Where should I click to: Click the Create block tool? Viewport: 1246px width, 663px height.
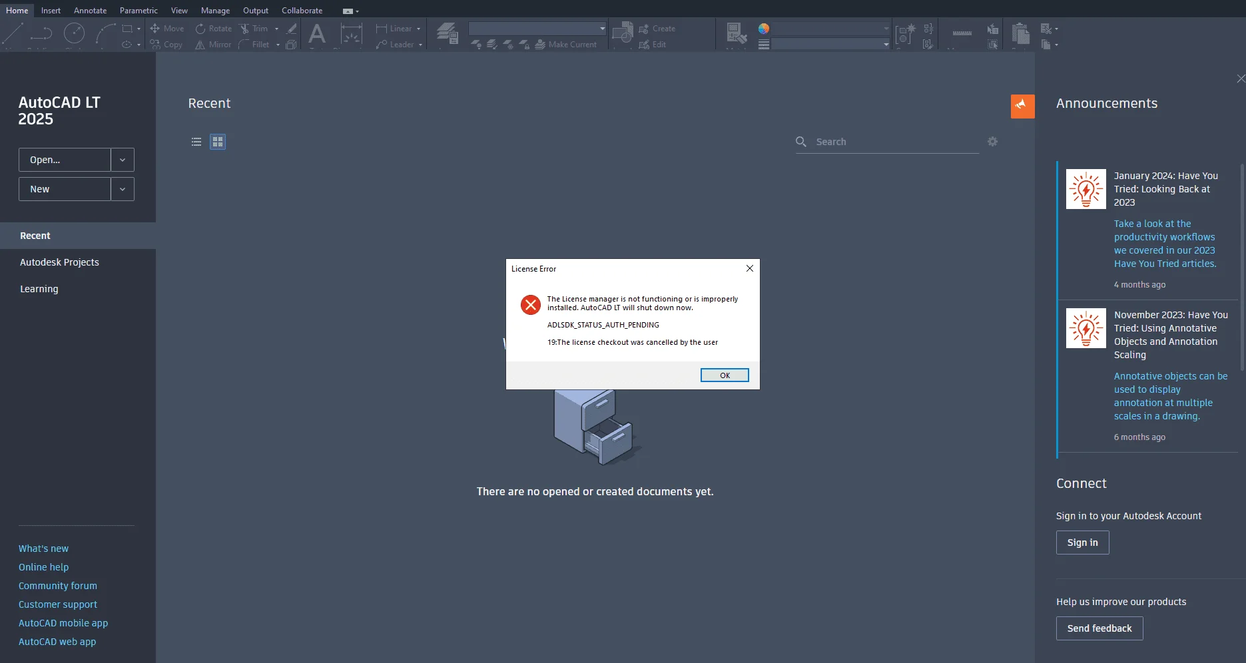coord(657,29)
